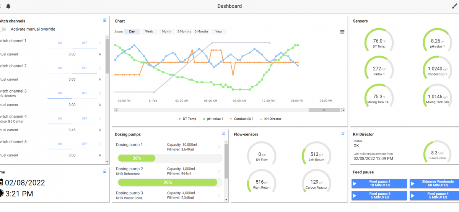Image resolution: width=459 pixels, height=212 pixels.
Task: Set Switch channel 2 to OFF
Action: pos(85,68)
